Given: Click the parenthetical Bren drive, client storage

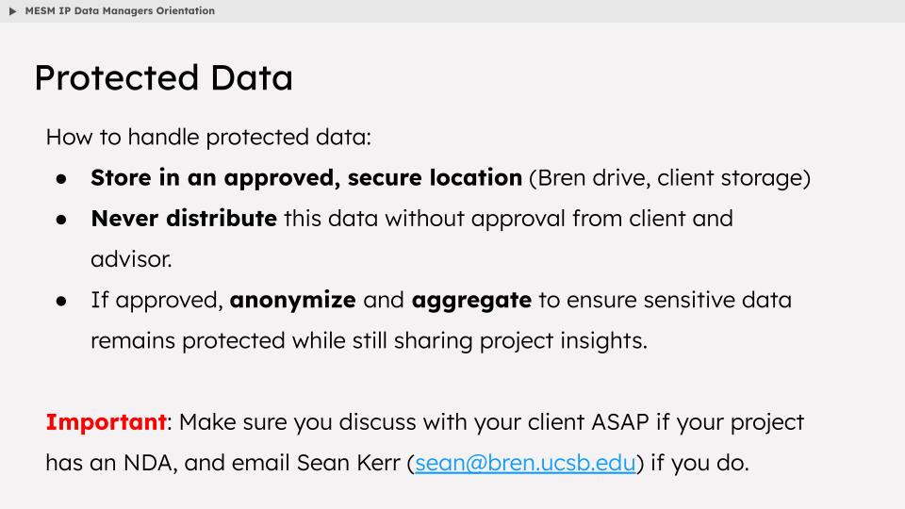Looking at the screenshot, I should click(x=669, y=178).
